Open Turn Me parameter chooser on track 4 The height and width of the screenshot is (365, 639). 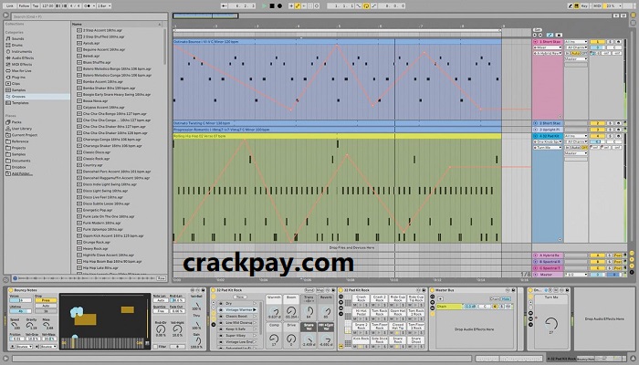point(548,148)
